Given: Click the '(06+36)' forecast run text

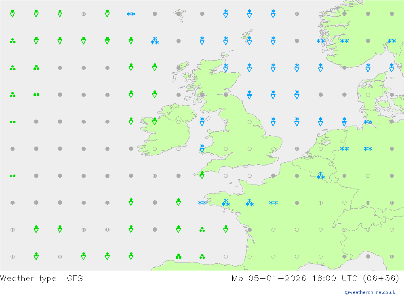Looking at the screenshot, I should 381,279.
